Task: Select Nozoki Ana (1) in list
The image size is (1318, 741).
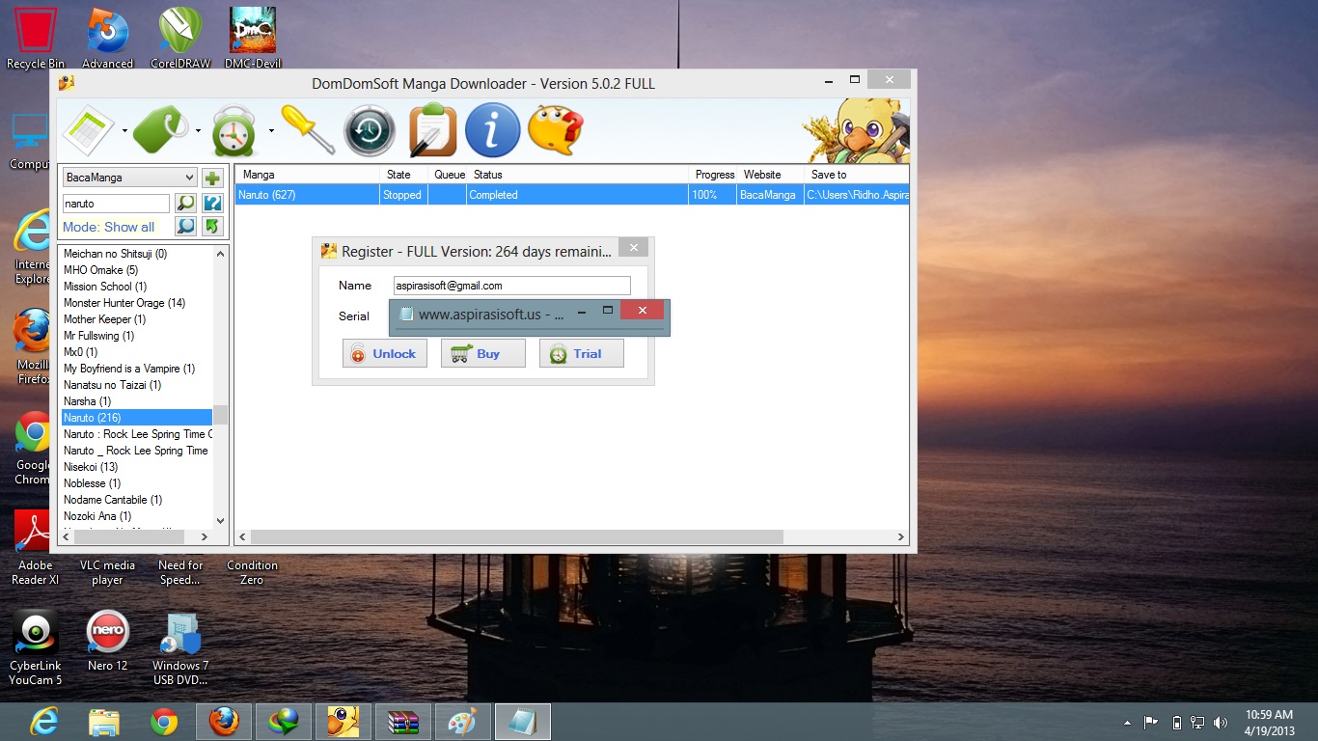Action: pyautogui.click(x=137, y=516)
